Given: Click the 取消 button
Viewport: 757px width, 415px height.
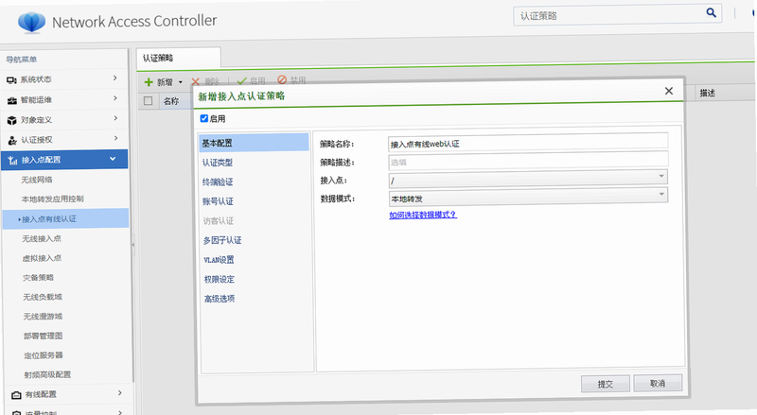Looking at the screenshot, I should pyautogui.click(x=658, y=383).
